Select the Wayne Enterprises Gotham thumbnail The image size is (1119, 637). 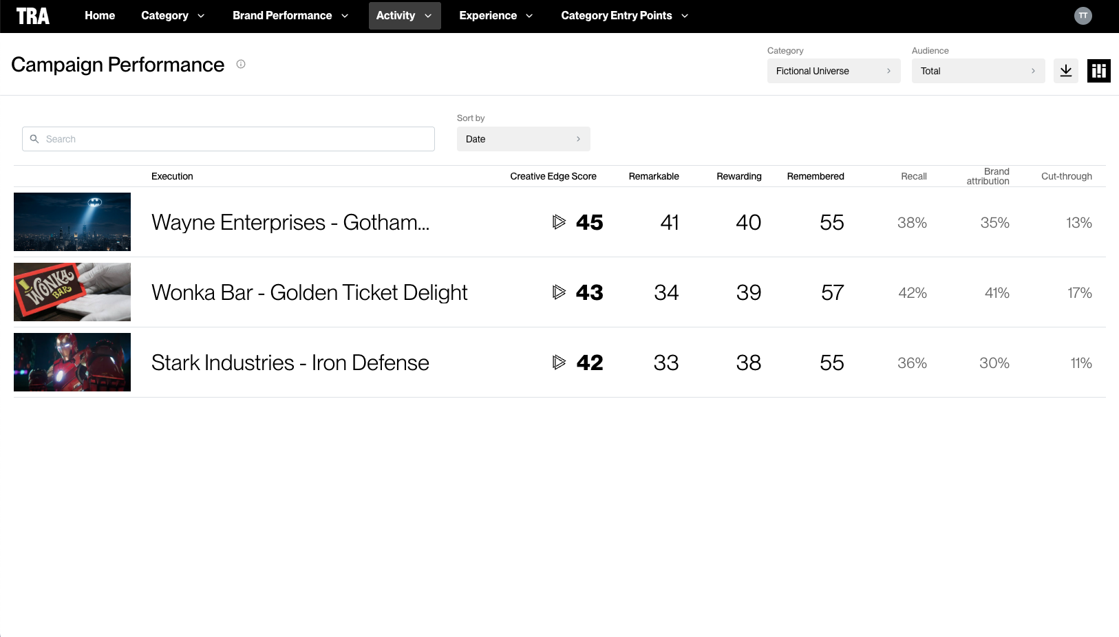(x=72, y=222)
